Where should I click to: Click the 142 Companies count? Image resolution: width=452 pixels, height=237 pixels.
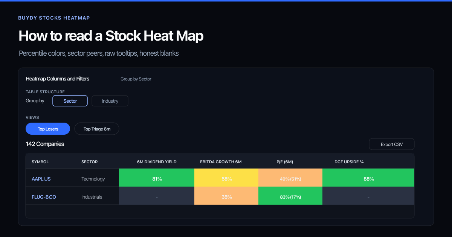(45, 144)
